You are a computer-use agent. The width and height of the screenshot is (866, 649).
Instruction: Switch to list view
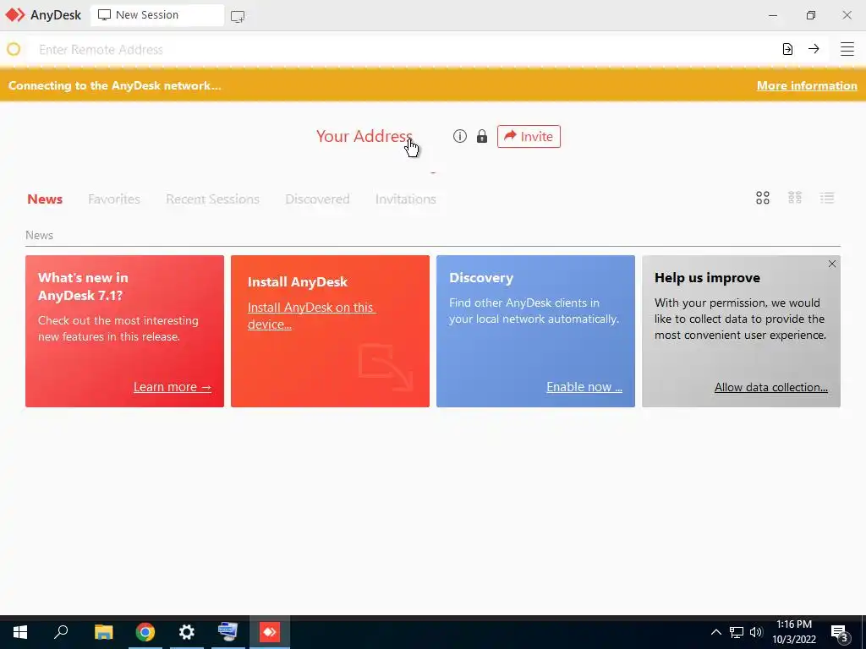click(827, 198)
